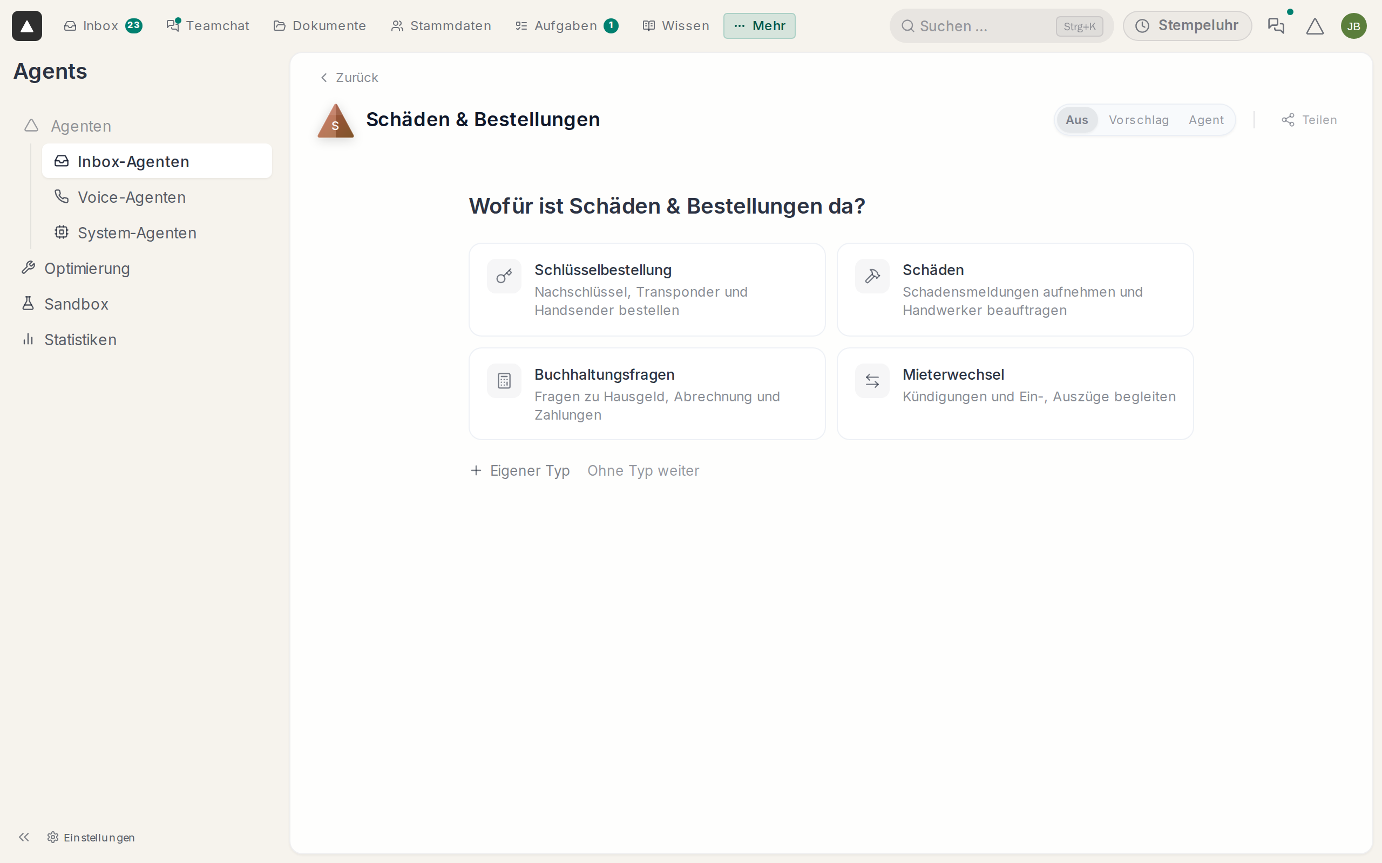
Task: Select Inbox-Agenten in sidebar
Action: tap(157, 161)
